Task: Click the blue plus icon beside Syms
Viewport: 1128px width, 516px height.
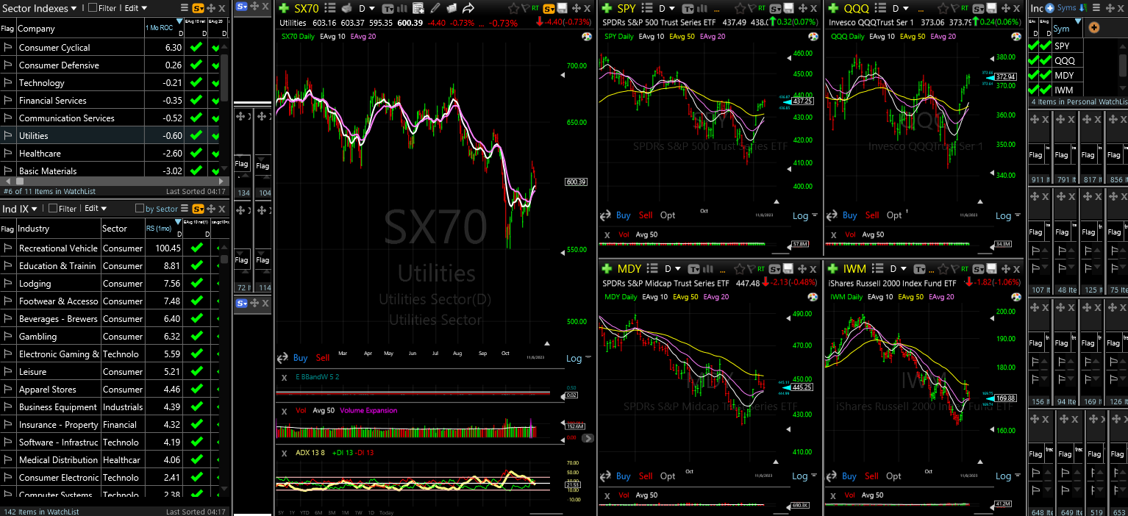Action: point(1050,8)
